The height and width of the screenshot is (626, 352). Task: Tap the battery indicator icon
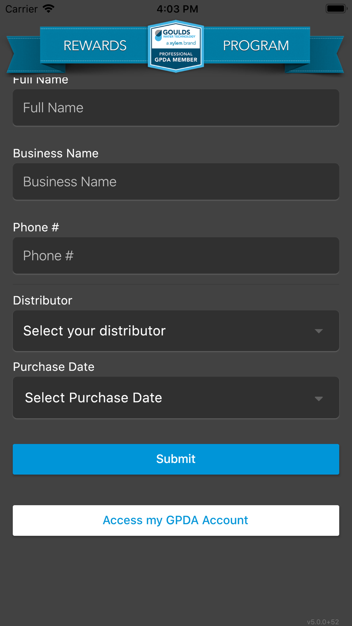[337, 8]
